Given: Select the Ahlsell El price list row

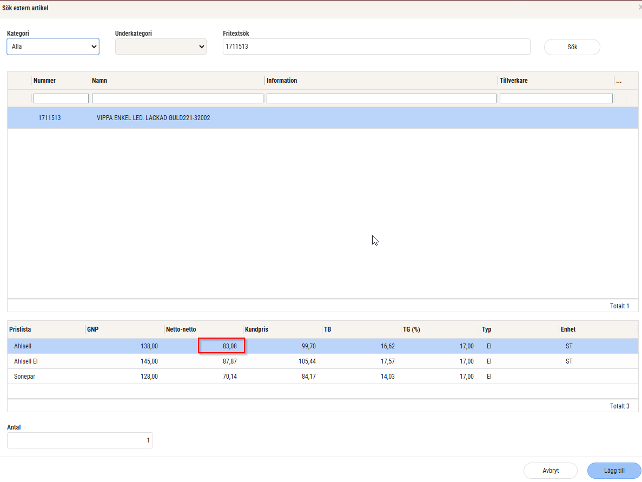Looking at the screenshot, I should point(25,361).
